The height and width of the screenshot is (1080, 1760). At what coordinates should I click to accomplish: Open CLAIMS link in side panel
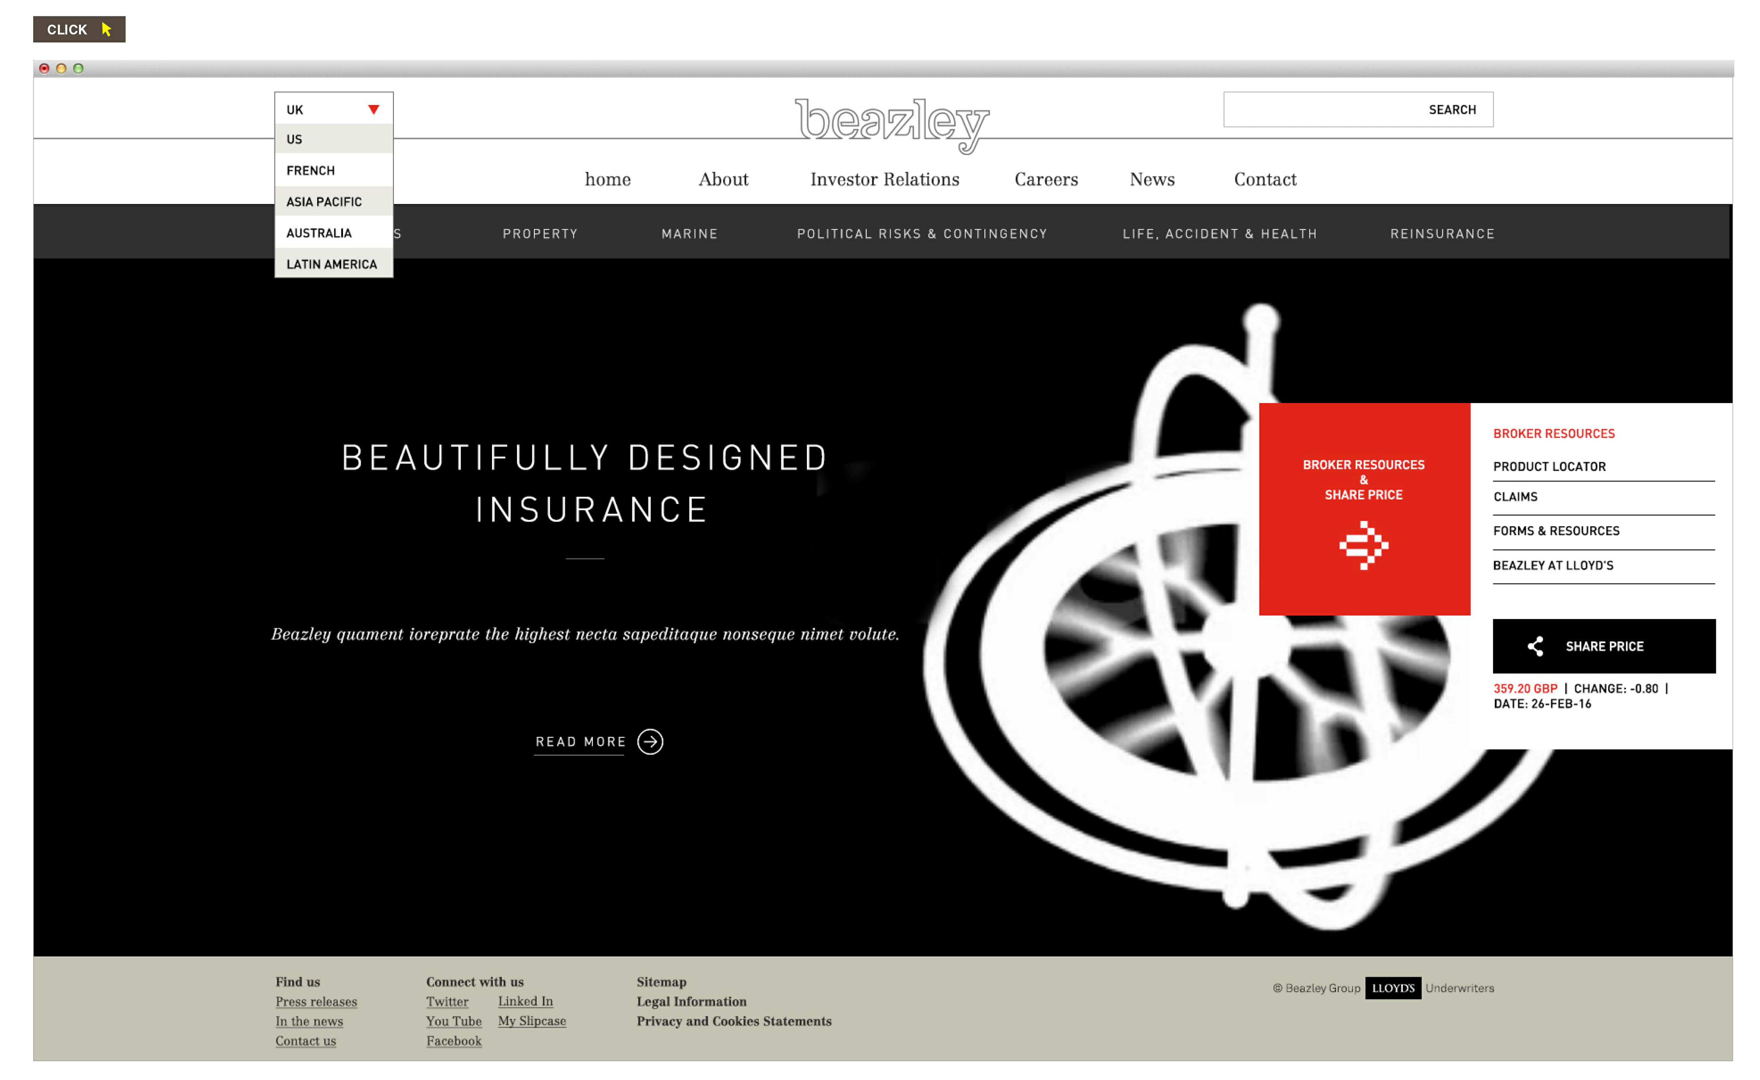[1515, 497]
